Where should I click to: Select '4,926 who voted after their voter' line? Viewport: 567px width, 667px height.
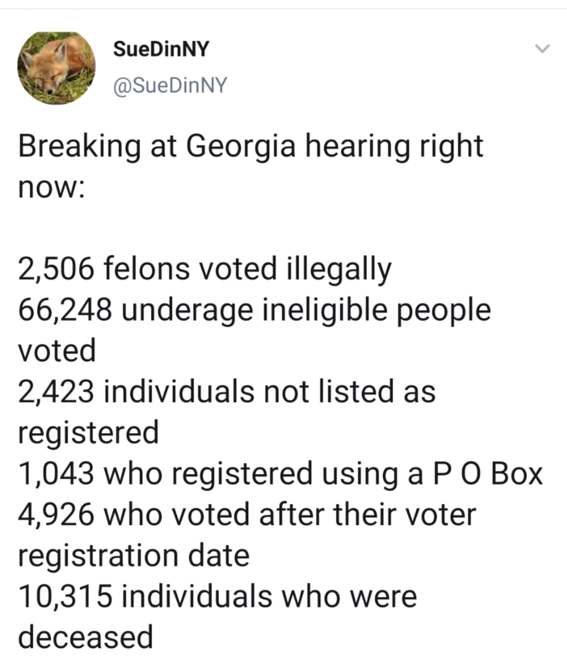coord(247,514)
